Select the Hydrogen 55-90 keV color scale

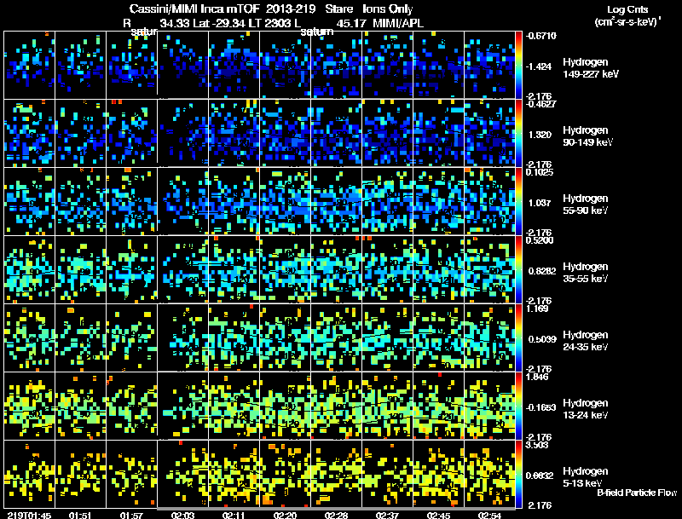519,201
